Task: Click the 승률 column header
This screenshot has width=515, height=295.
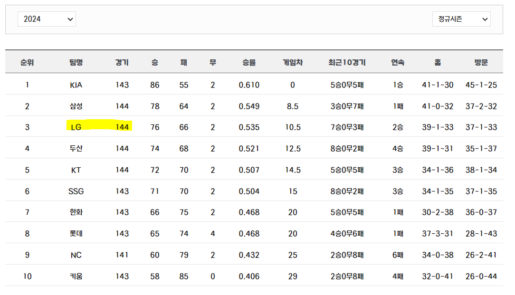Action: click(x=249, y=62)
